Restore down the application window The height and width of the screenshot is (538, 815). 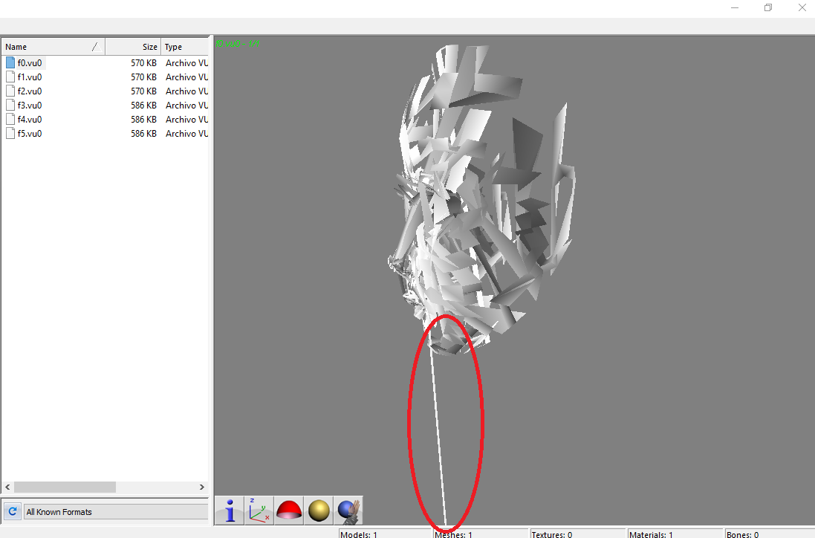(x=768, y=7)
